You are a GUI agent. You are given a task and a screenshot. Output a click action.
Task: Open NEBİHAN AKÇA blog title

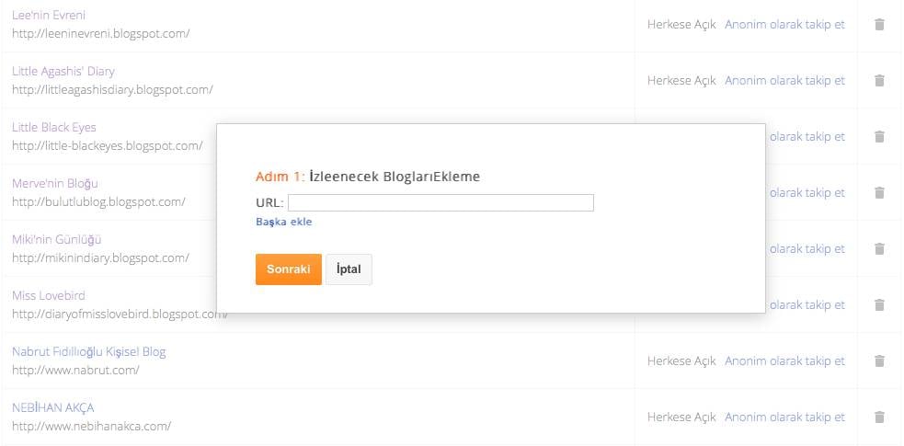pos(53,407)
